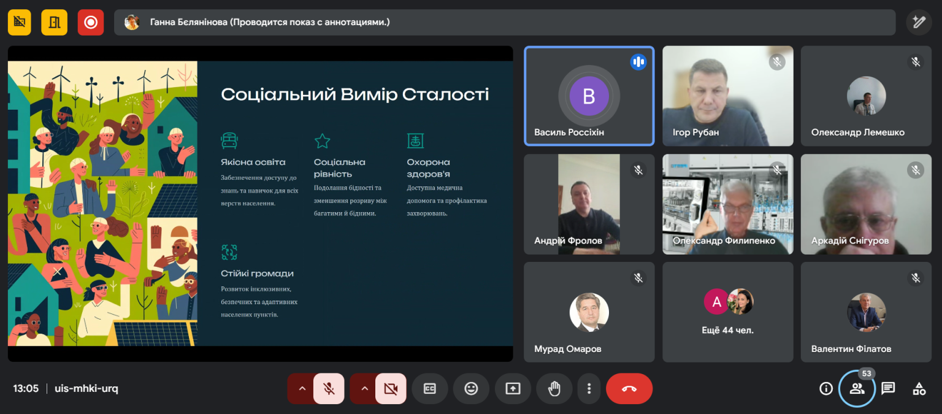Toggle closed captions

click(429, 388)
